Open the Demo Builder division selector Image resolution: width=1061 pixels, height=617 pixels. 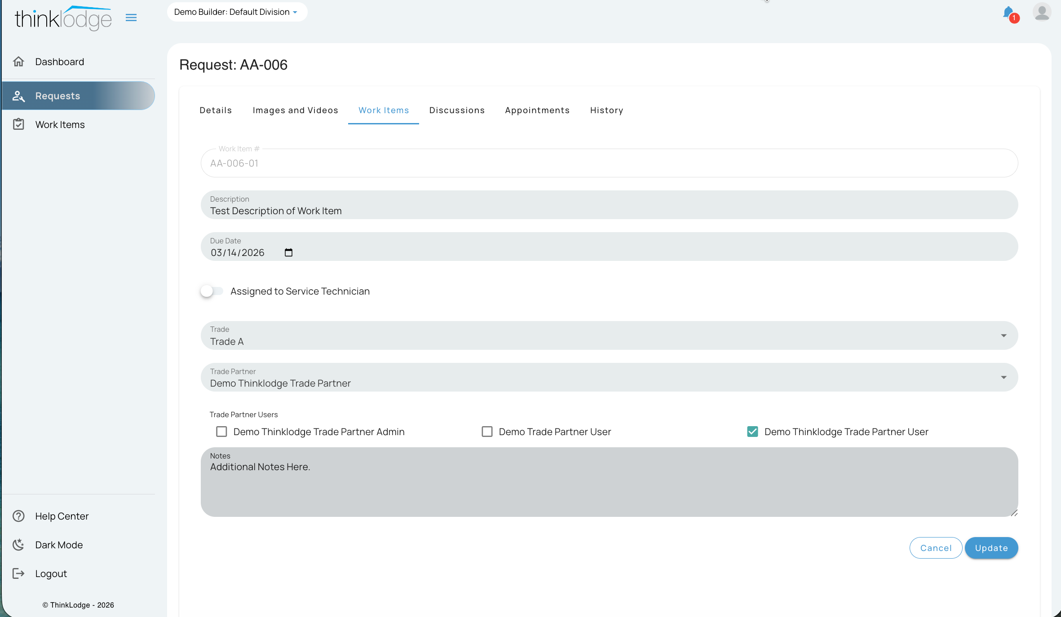click(237, 12)
